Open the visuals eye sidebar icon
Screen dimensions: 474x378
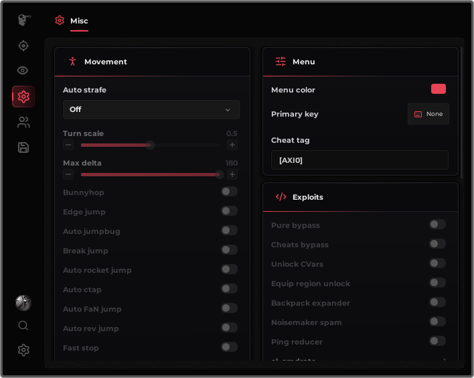coord(23,70)
